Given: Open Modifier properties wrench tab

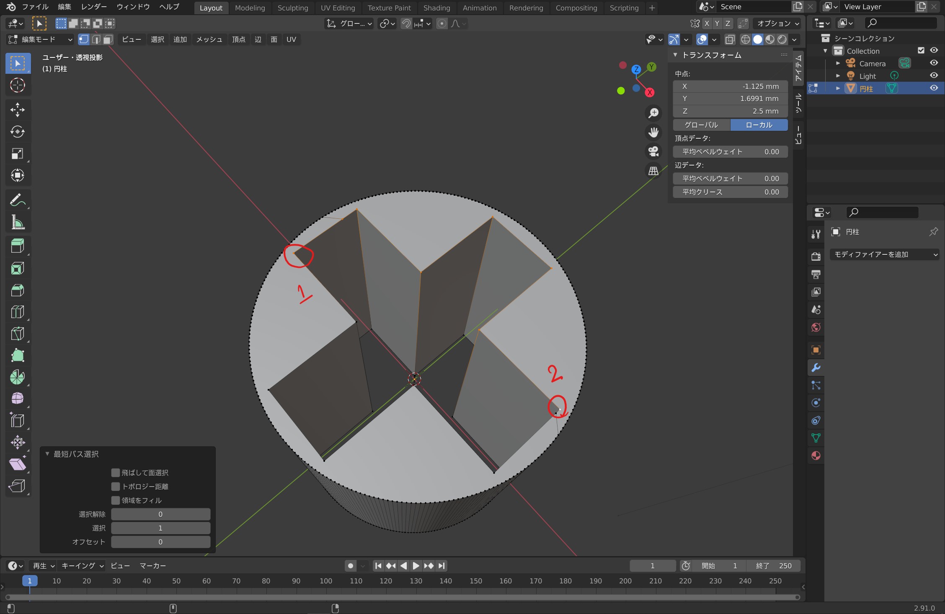Looking at the screenshot, I should click(x=816, y=368).
